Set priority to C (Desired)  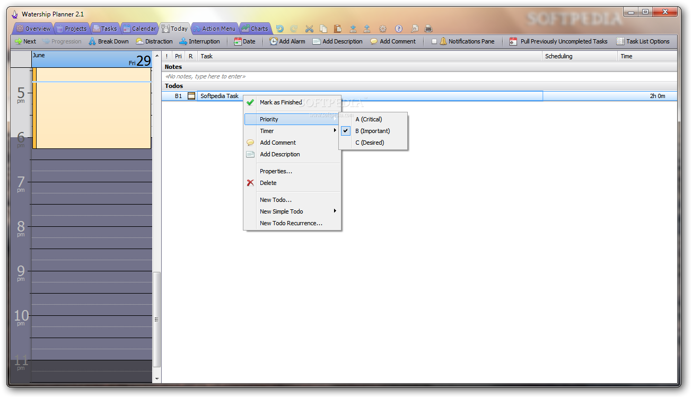point(373,143)
